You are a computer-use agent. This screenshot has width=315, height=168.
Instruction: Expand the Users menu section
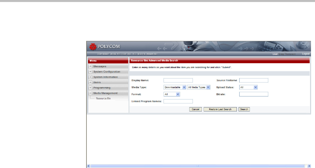pyautogui.click(x=90, y=82)
